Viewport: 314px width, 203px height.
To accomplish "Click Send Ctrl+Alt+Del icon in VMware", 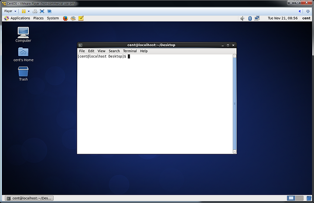I will (x=35, y=11).
